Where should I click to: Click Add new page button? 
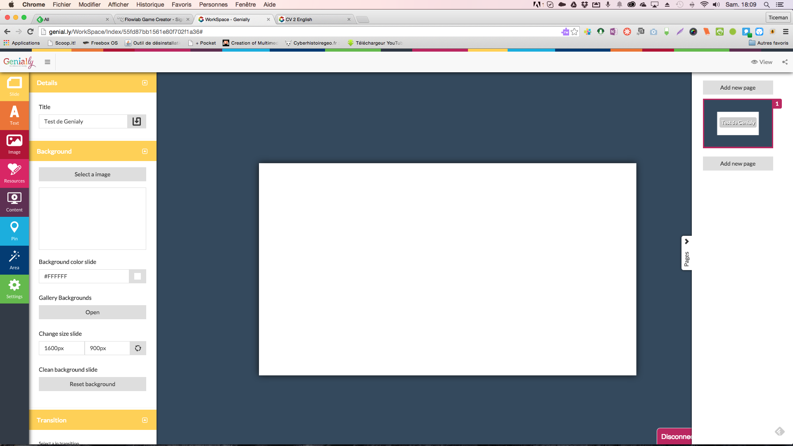coord(737,88)
